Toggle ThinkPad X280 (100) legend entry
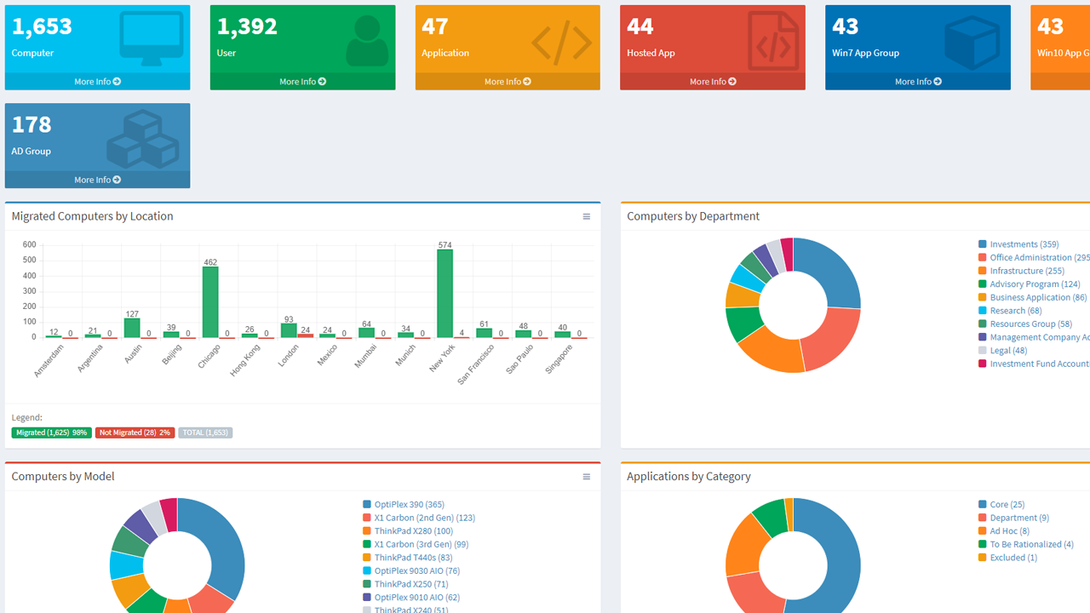The height and width of the screenshot is (613, 1090). [x=408, y=531]
